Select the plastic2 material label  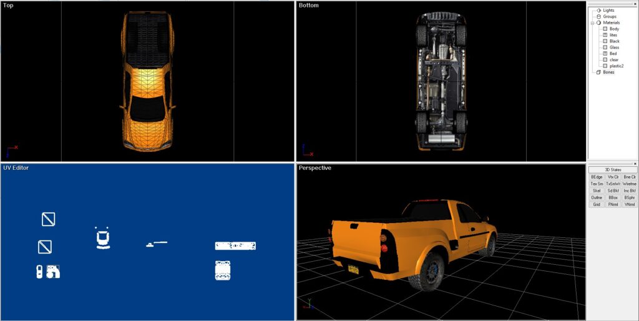coord(617,66)
